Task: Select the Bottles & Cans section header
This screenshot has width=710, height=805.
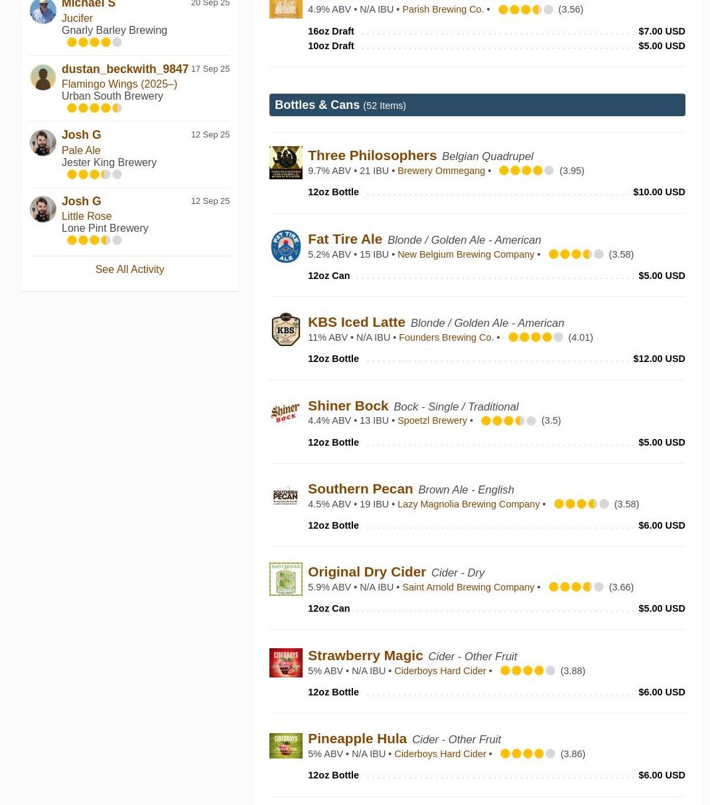Action: pyautogui.click(x=477, y=105)
